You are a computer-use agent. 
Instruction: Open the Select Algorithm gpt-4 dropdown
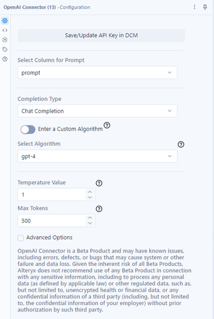(97, 156)
